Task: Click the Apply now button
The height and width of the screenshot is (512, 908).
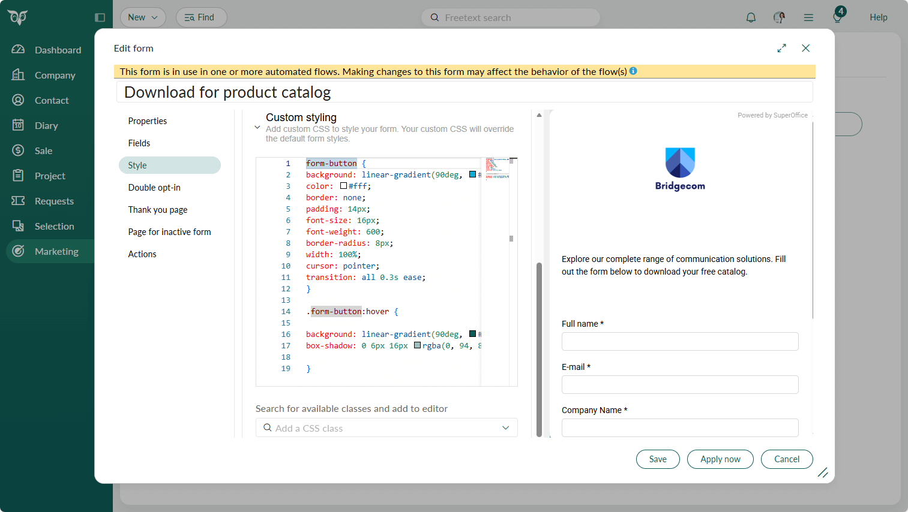Action: (x=720, y=459)
